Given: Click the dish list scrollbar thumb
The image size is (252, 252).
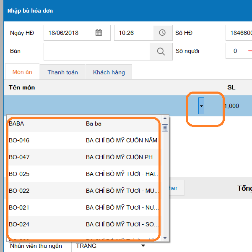Looking at the screenshot, I should (x=165, y=128).
